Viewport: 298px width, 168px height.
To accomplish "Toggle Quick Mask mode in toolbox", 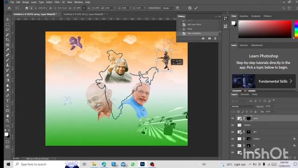I will (x=7, y=142).
